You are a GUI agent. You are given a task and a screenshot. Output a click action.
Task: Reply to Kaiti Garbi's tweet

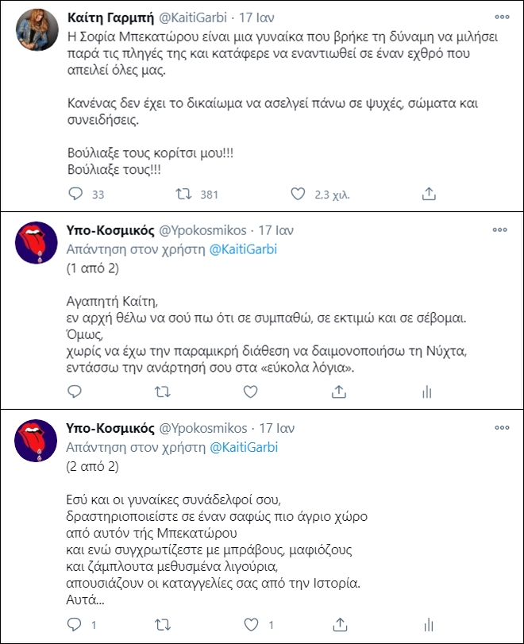click(x=76, y=193)
